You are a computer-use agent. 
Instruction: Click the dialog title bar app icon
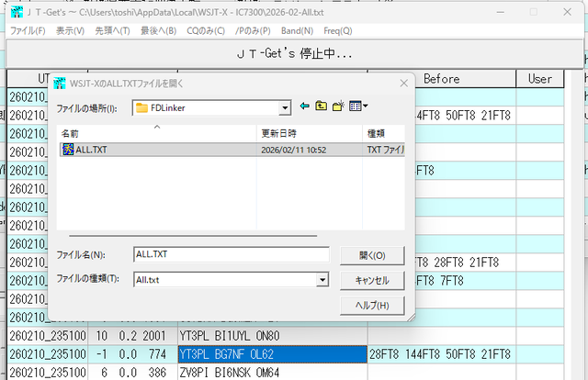59,84
